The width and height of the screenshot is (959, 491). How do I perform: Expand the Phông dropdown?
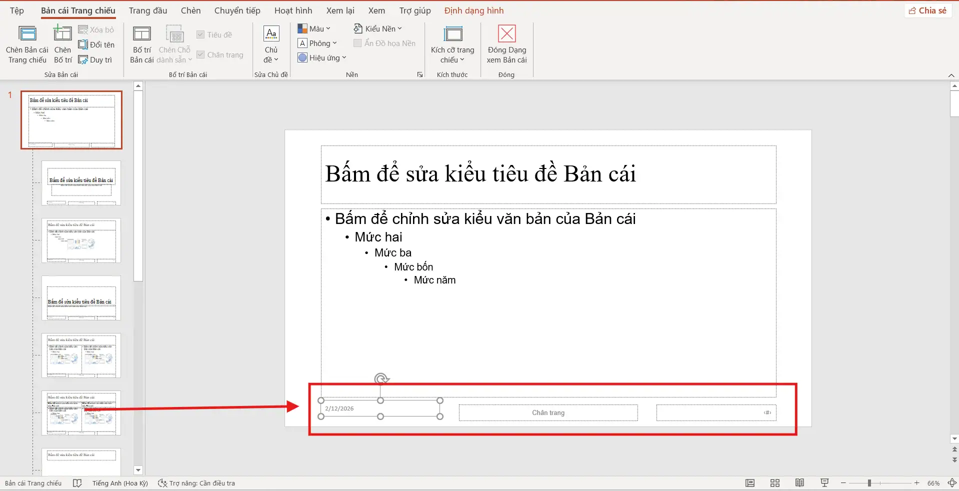tap(318, 43)
